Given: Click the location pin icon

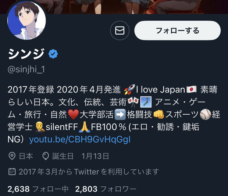Looking at the screenshot, I should [12, 156].
